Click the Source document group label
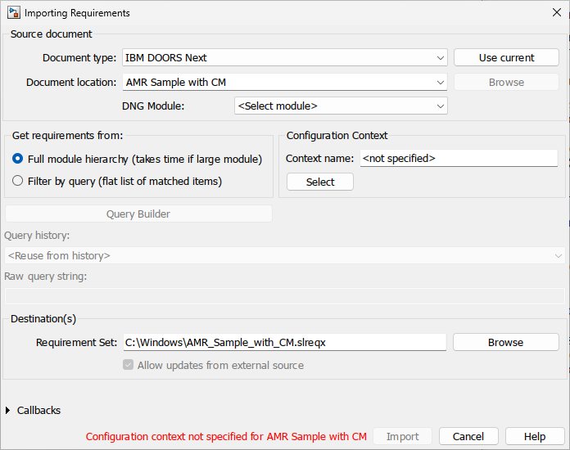This screenshot has height=450, width=570. (x=52, y=34)
